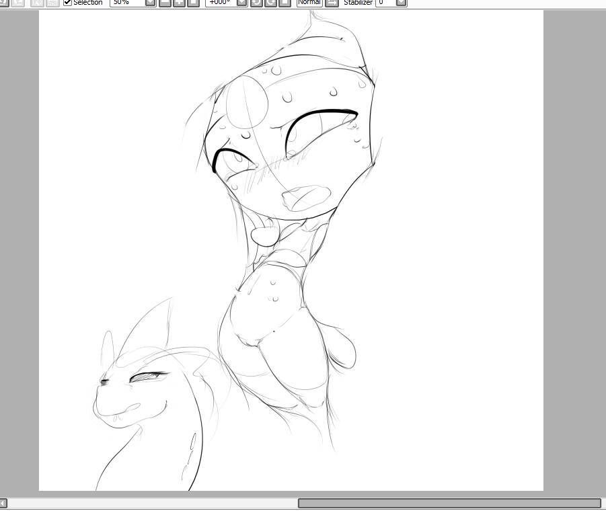Toggle the Selection checkbox
The height and width of the screenshot is (511, 606).
pyautogui.click(x=67, y=3)
